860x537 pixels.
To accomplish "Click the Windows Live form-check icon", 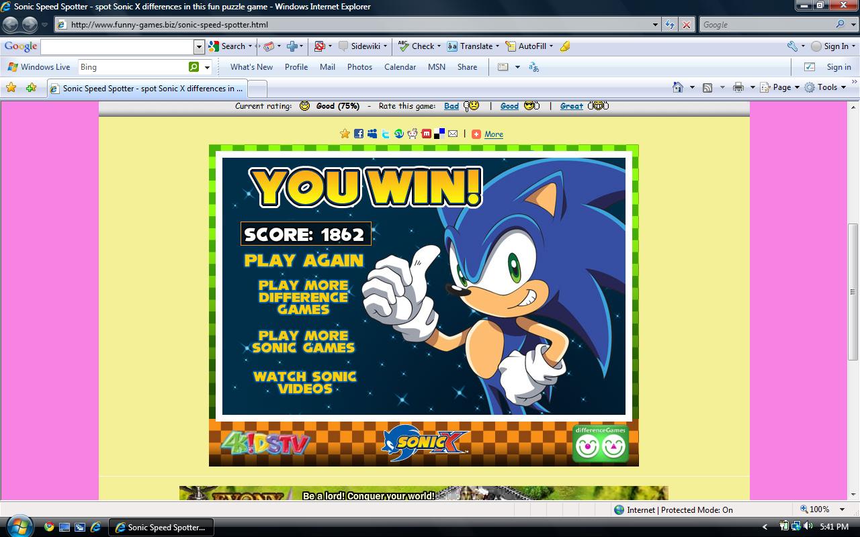I will [x=810, y=67].
